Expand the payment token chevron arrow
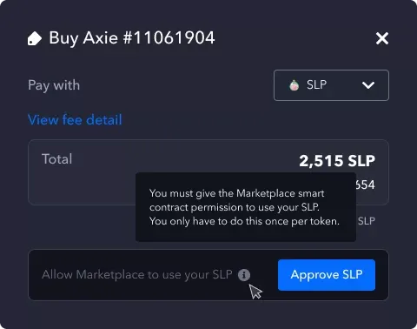The width and height of the screenshot is (417, 329). (x=368, y=85)
